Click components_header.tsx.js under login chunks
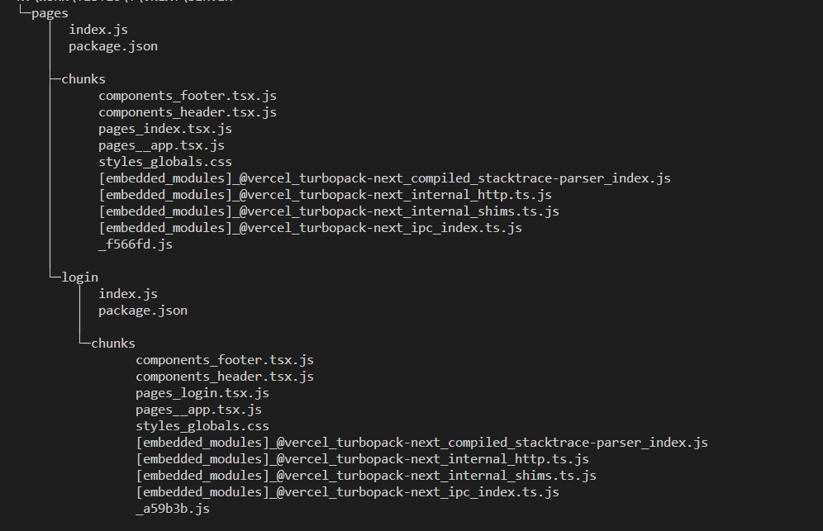Image resolution: width=823 pixels, height=531 pixels. (225, 377)
